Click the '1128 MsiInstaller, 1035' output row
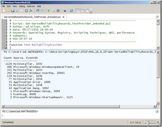The image size is (162, 127). click(24, 64)
